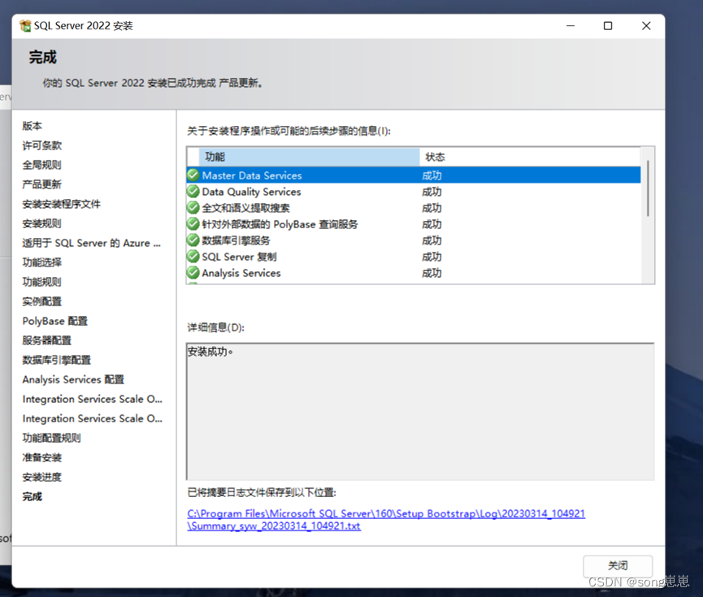Click the 安装安装程序文件 step
Screen dimensions: 703x597
(62, 204)
